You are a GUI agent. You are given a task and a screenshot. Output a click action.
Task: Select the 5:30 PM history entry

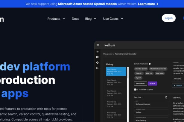click(x=116, y=93)
